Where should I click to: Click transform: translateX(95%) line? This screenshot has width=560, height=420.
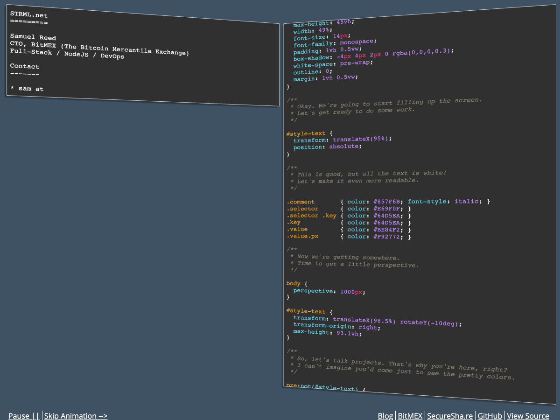[343, 140]
